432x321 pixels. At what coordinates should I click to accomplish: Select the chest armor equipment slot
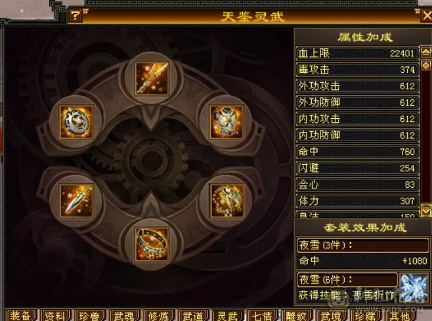coord(227,121)
